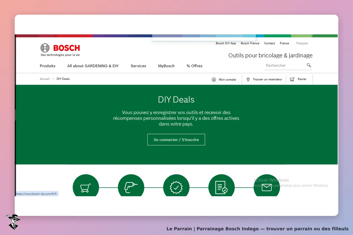Select the document check step circle
This screenshot has width=353, height=235.
click(222, 185)
